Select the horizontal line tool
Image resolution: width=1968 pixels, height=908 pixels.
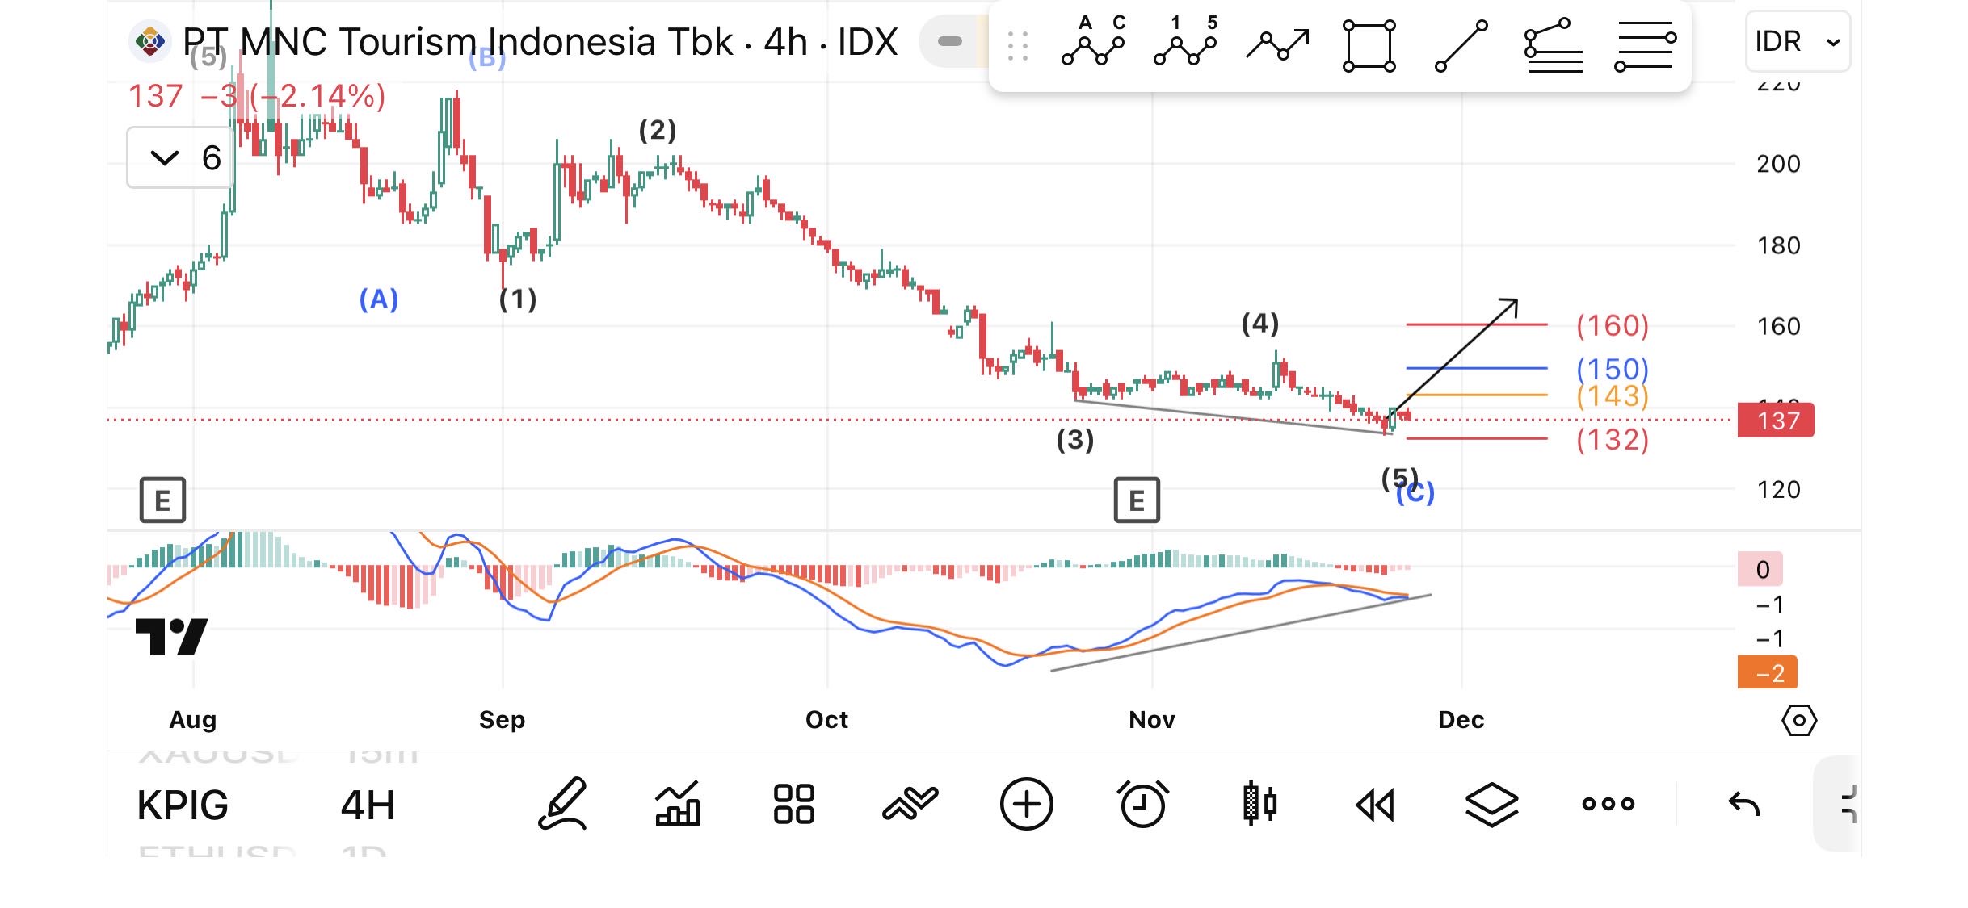point(1645,45)
